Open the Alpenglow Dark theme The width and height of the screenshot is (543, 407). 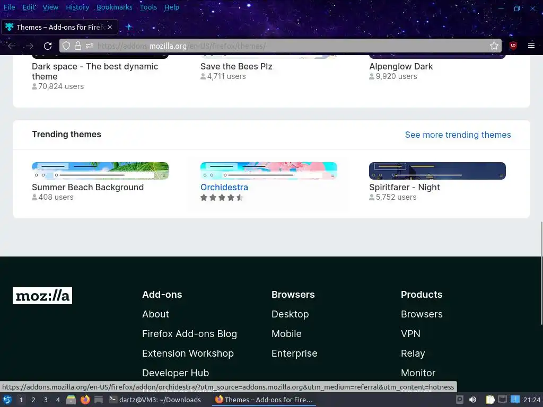[401, 66]
